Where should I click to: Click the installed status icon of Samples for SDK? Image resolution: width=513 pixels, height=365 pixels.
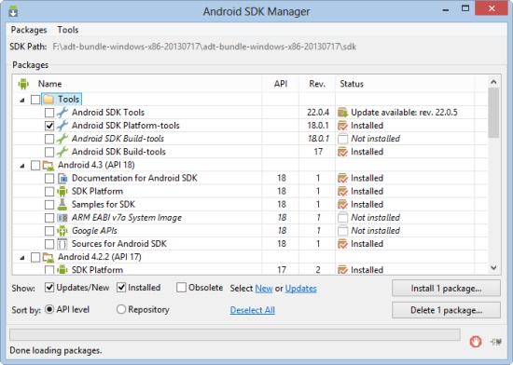coord(342,204)
